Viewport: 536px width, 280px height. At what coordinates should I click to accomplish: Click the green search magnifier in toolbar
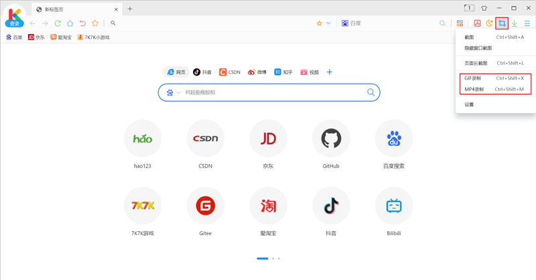pyautogui.click(x=442, y=23)
